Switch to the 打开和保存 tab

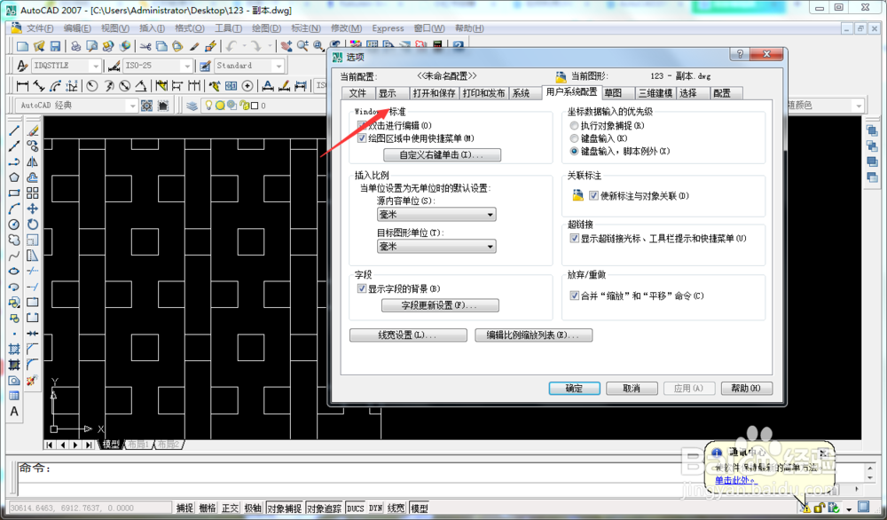coord(435,93)
